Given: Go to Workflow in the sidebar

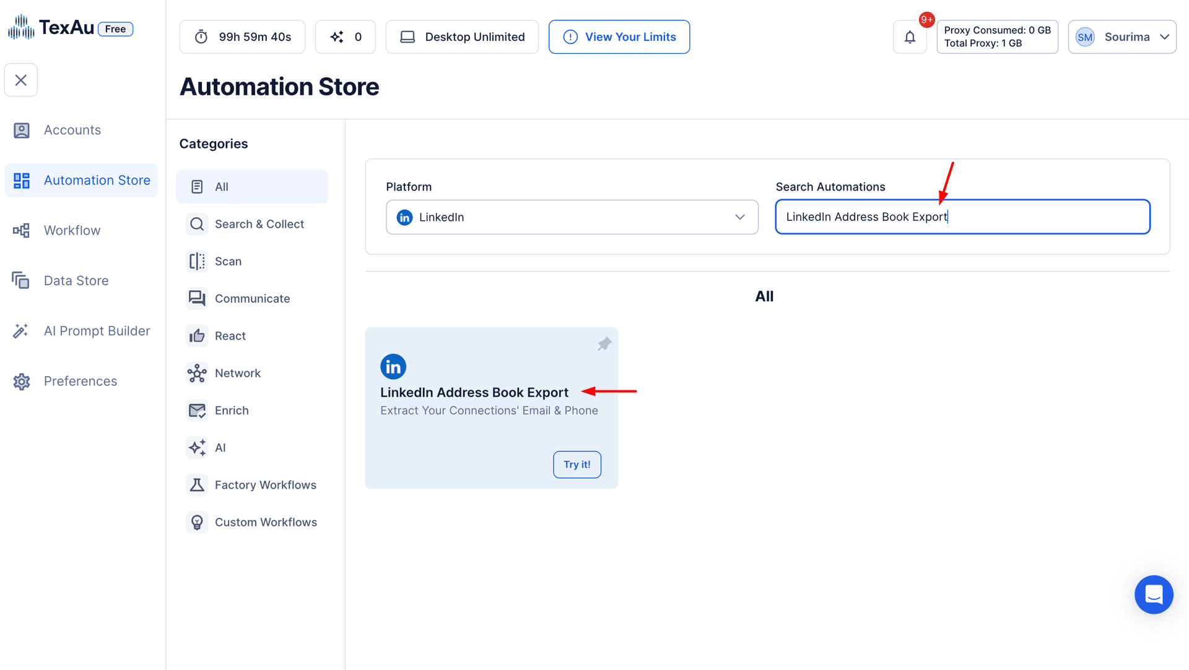Looking at the screenshot, I should 81,230.
